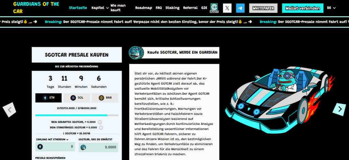
Task: Click the Ethereum payment amount input field
Action: tap(55, 147)
